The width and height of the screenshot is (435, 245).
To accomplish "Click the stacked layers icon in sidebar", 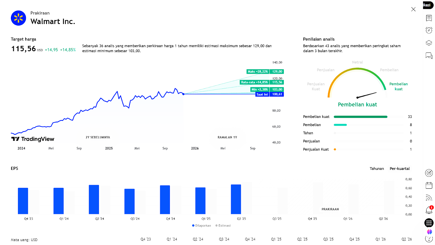I will 429,43.
